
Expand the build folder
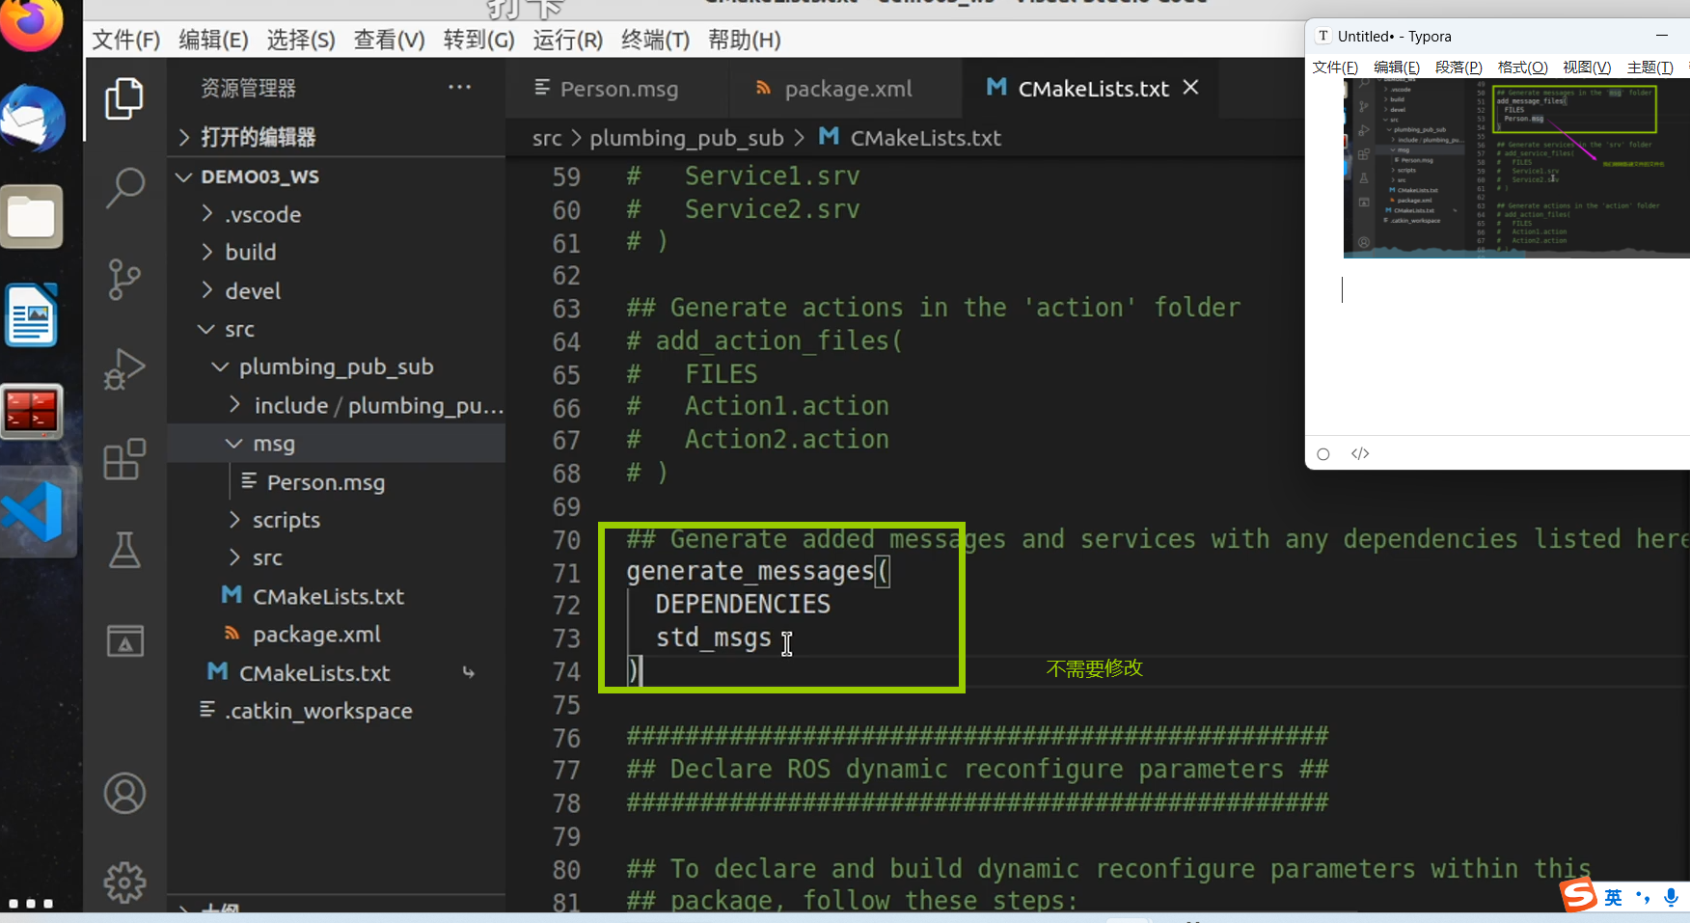(250, 253)
